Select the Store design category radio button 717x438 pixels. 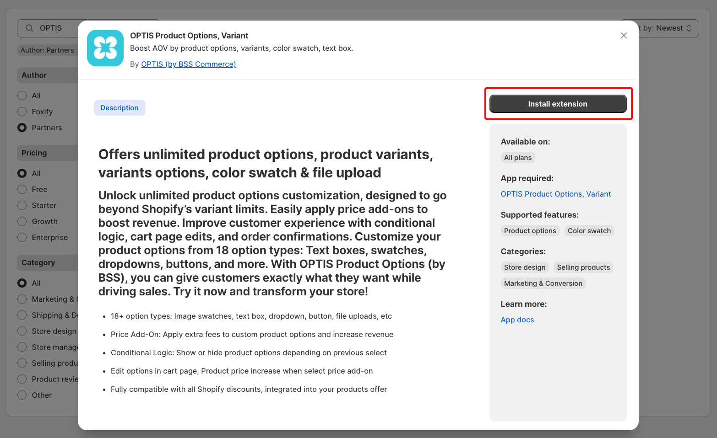pos(22,331)
